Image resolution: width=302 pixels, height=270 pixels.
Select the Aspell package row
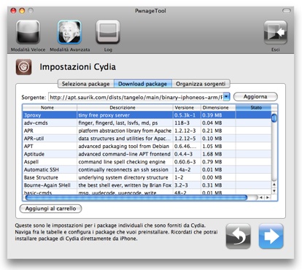tap(147, 162)
